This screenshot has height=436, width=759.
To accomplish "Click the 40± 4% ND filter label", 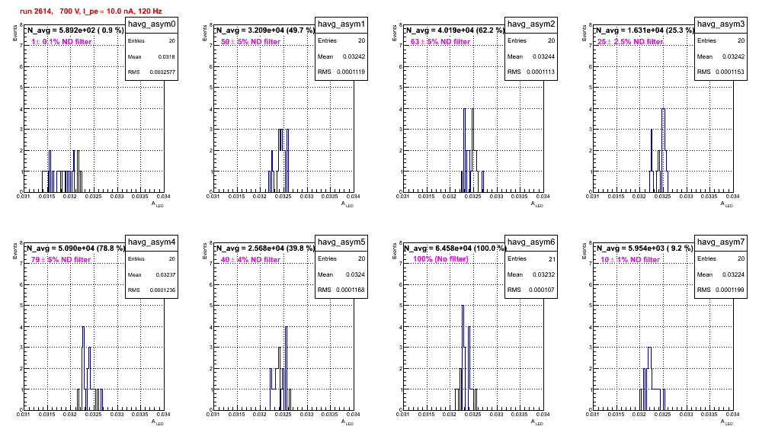I will pyautogui.click(x=251, y=260).
